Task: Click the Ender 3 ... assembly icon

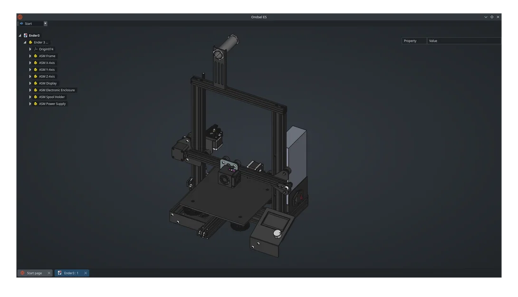Action: [x=30, y=42]
